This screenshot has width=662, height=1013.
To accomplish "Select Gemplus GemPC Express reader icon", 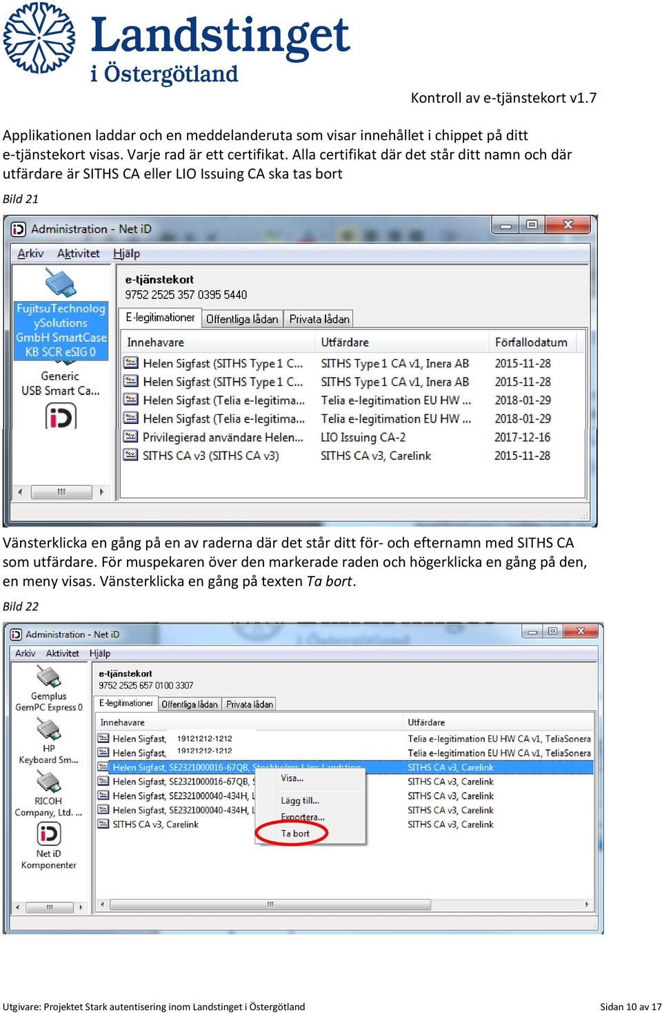I will click(x=48, y=677).
